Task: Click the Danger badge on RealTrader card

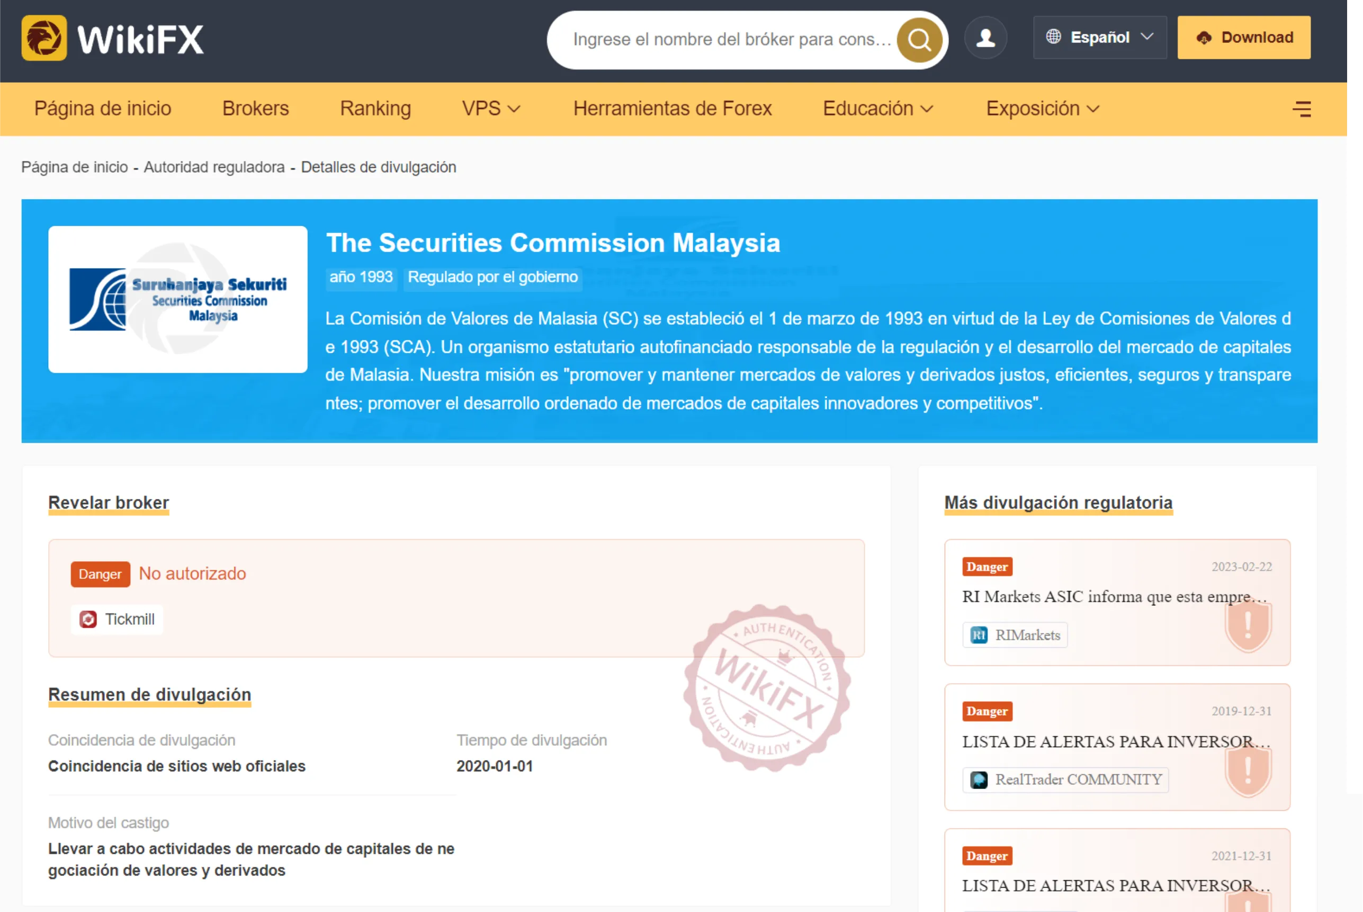Action: 987,711
